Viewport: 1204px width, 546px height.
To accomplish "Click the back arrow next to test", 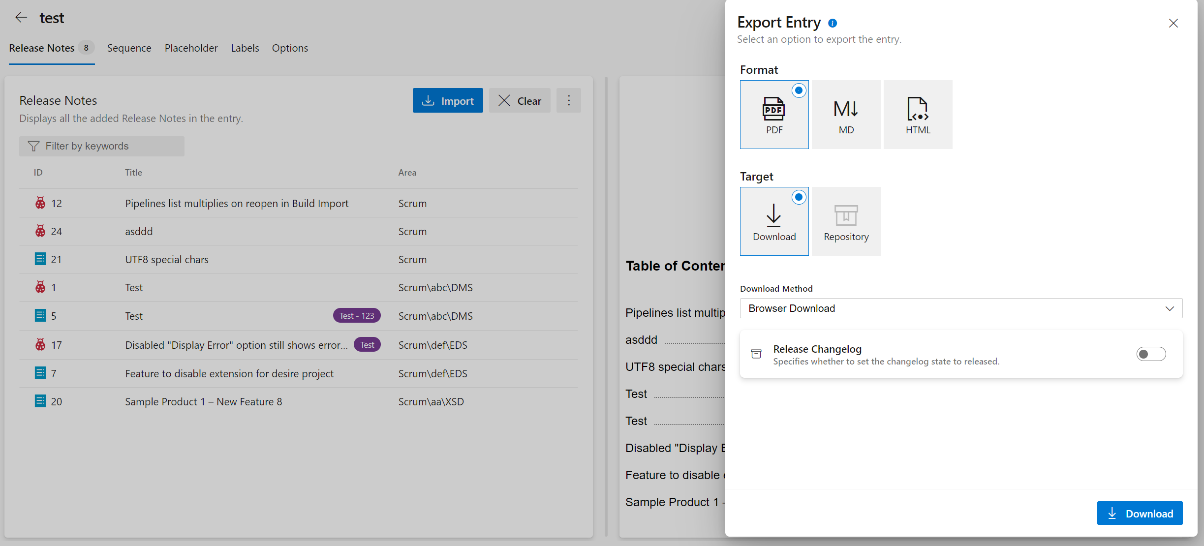I will [21, 17].
